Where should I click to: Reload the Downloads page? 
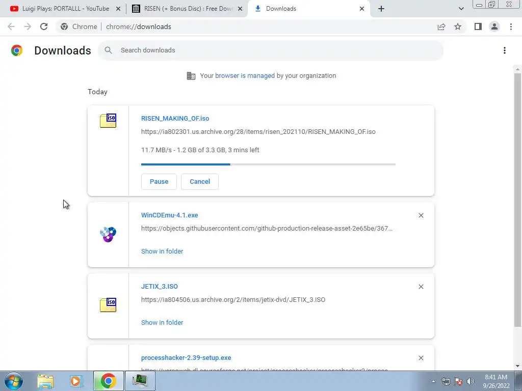pyautogui.click(x=44, y=26)
